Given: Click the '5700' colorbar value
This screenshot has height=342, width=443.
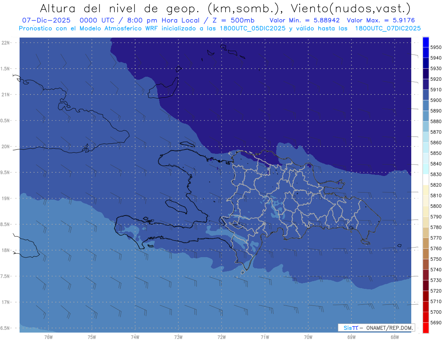Looking at the screenshot, I should pyautogui.click(x=436, y=312).
